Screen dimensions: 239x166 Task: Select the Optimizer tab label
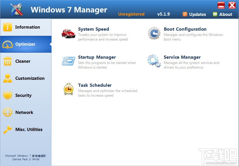[x=25, y=44]
